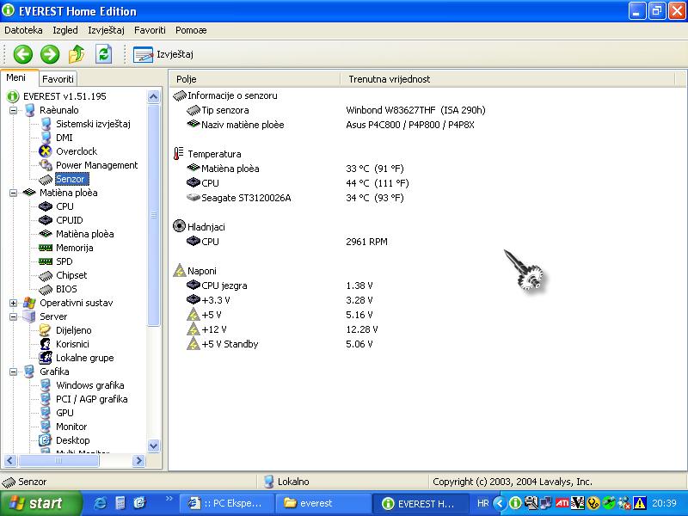The height and width of the screenshot is (516, 688).
Task: Expand the Operativni sustav node
Action: [14, 303]
